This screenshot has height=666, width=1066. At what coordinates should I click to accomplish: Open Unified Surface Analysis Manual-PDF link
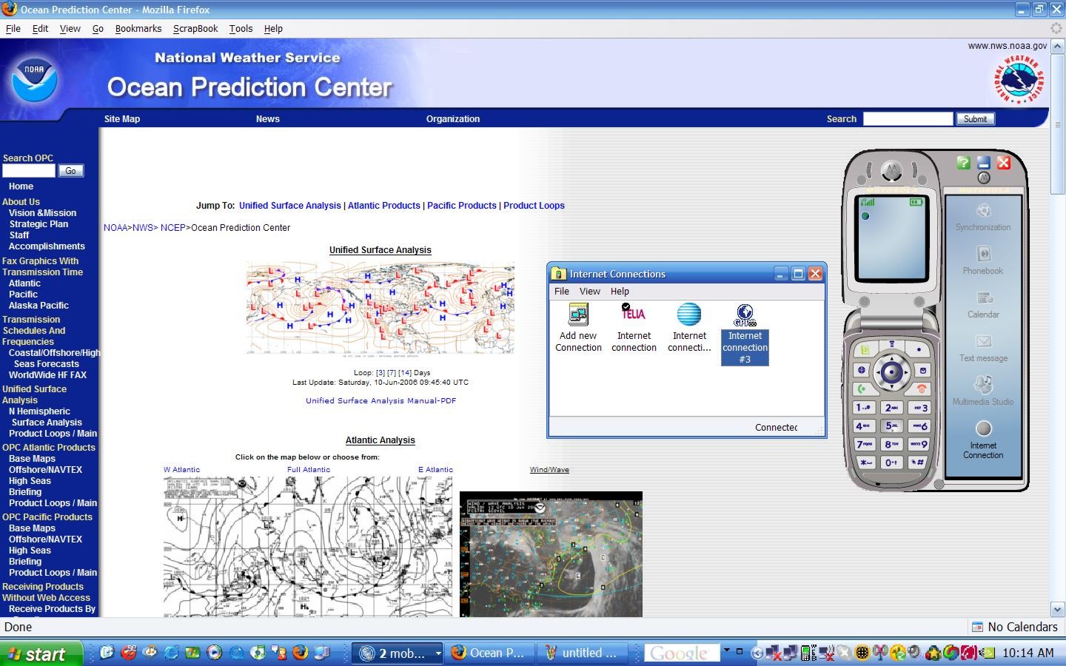click(381, 401)
